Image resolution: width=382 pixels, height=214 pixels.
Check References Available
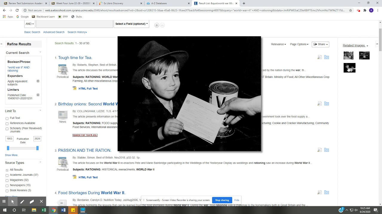pos(7,123)
